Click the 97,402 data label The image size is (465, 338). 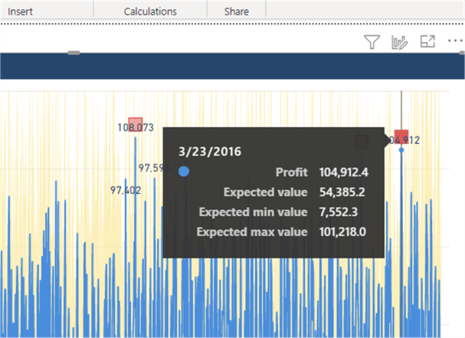click(126, 190)
